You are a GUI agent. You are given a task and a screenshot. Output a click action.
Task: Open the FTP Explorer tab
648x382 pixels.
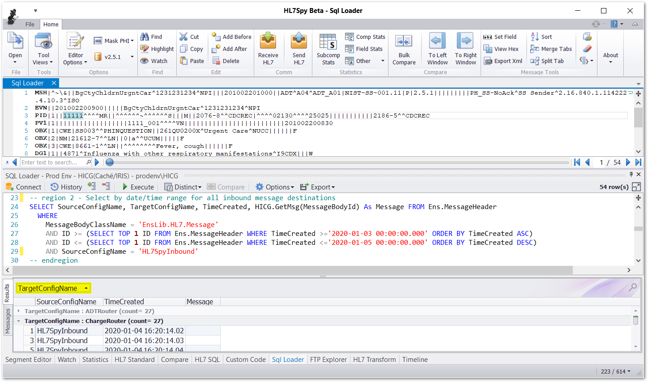click(x=328, y=359)
